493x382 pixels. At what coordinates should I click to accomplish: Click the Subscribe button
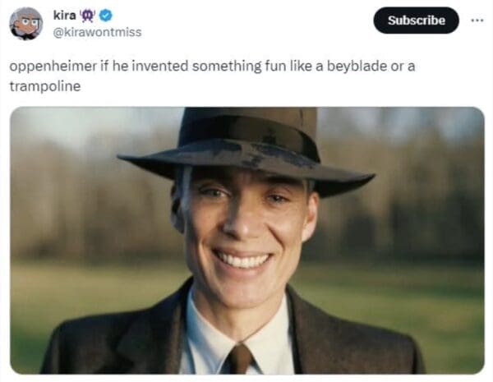416,20
